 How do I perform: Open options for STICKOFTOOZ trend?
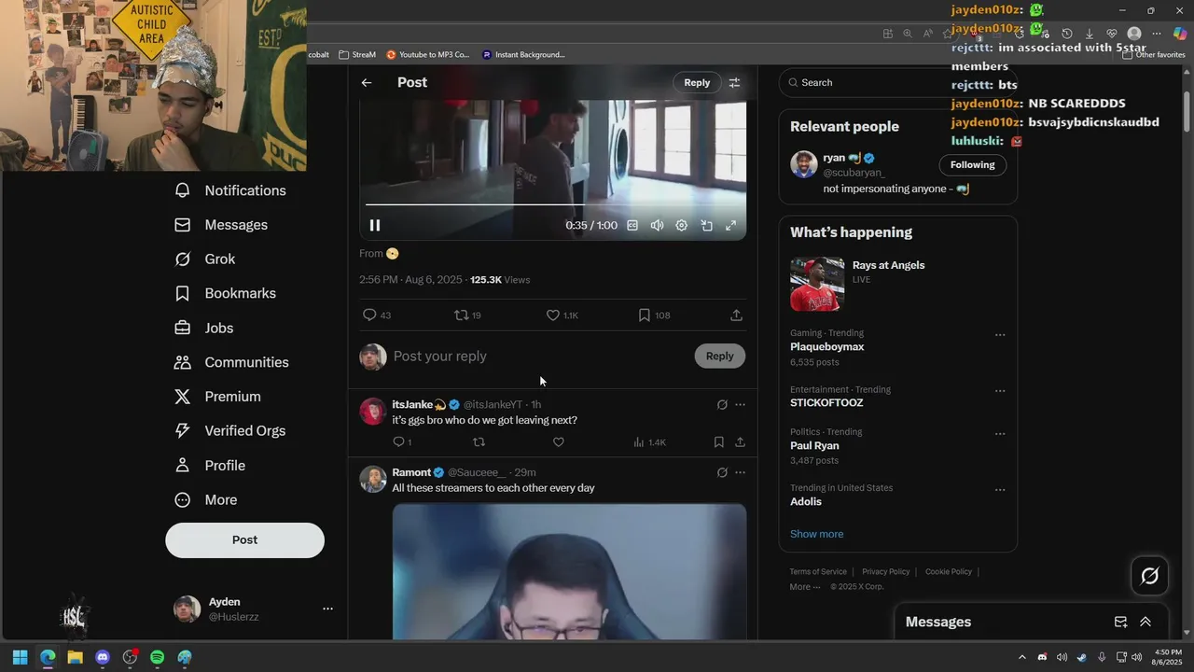pos(1000,391)
